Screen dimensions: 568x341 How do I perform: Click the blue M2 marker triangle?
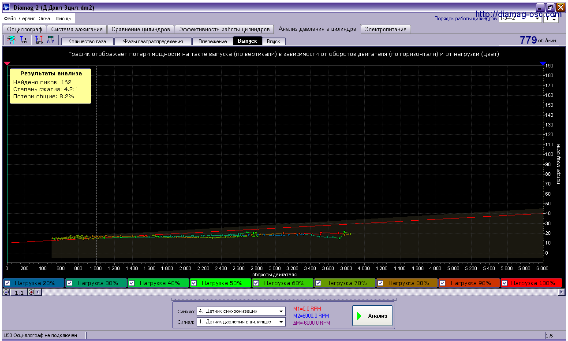543,64
